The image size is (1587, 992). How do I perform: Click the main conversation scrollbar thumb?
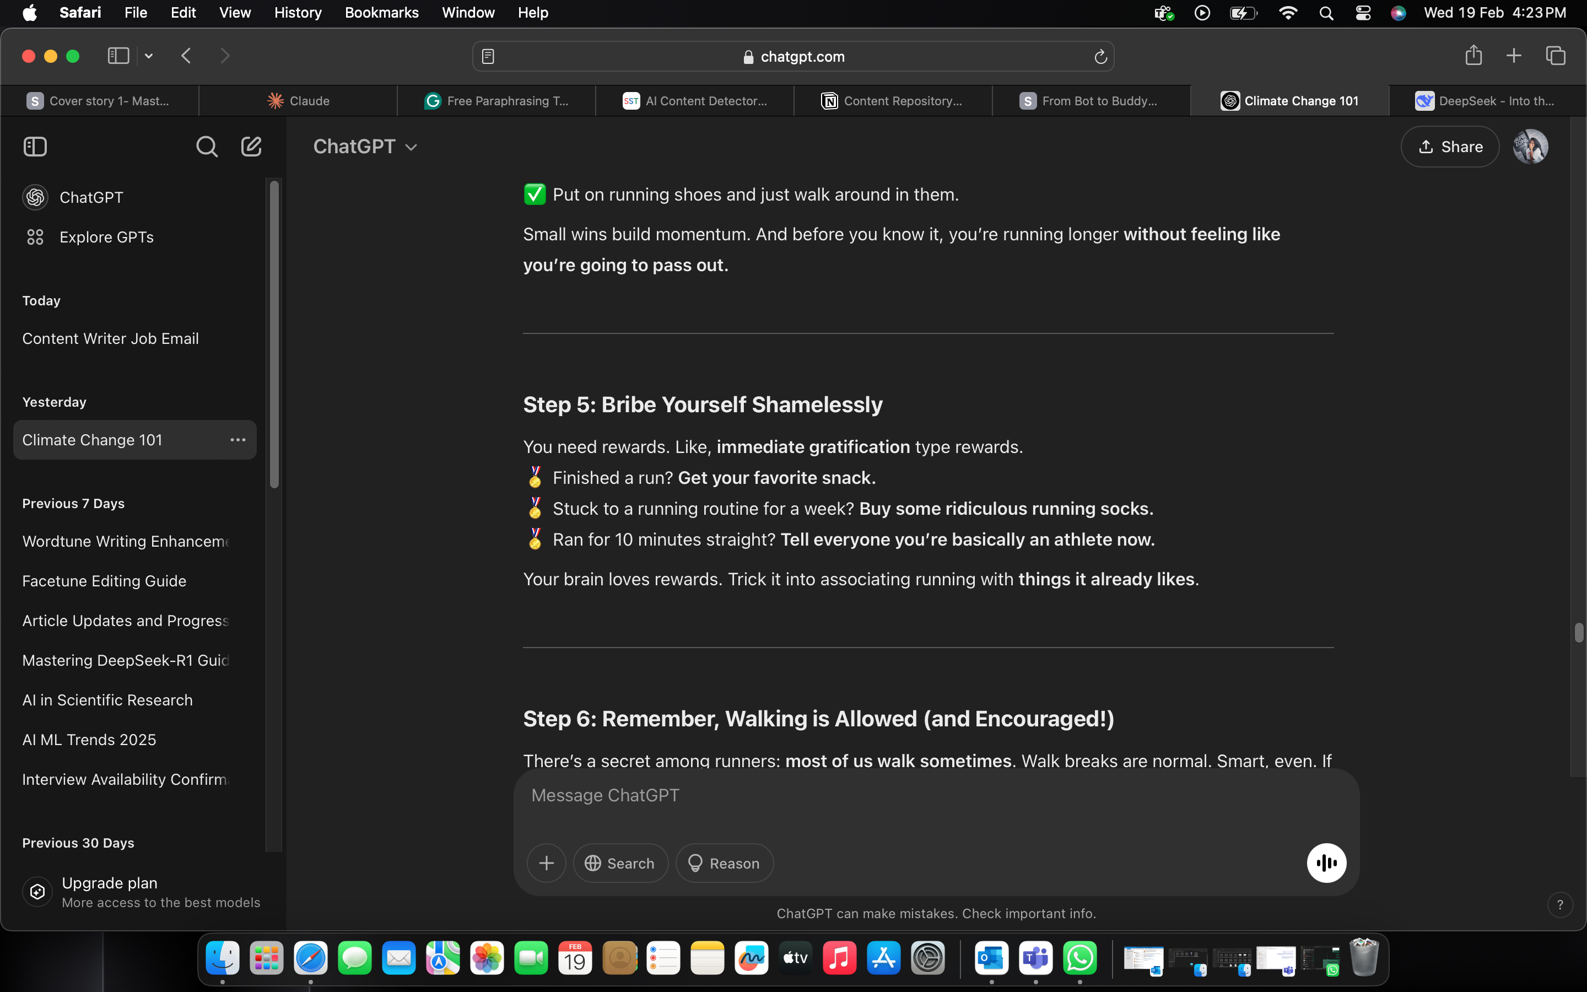click(x=1579, y=633)
